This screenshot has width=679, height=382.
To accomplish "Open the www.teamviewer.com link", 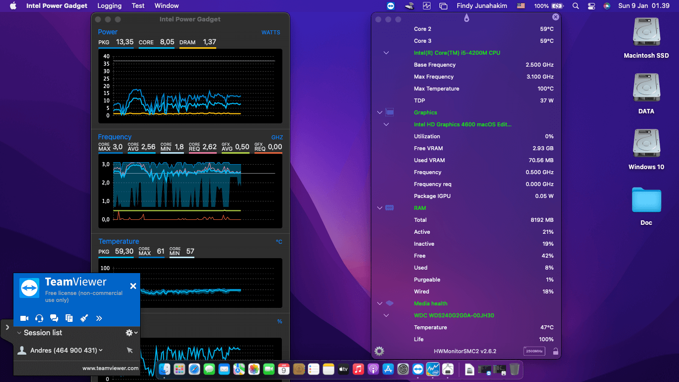I will (110, 368).
